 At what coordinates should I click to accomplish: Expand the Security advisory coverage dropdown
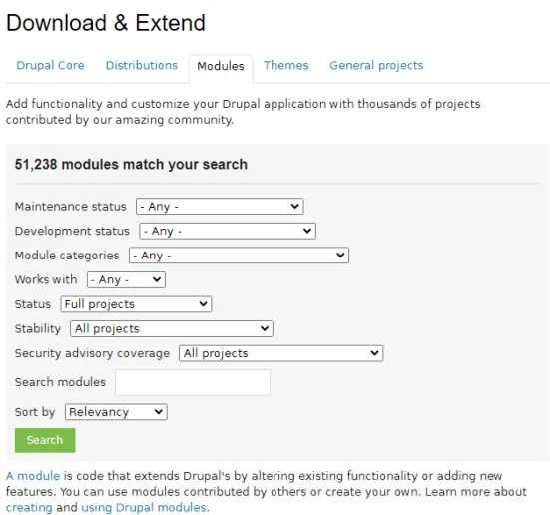(x=280, y=353)
